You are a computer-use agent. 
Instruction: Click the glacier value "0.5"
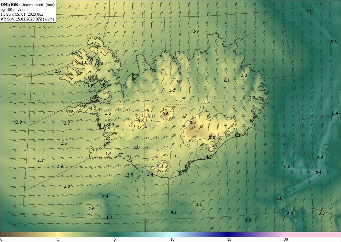[193, 122]
